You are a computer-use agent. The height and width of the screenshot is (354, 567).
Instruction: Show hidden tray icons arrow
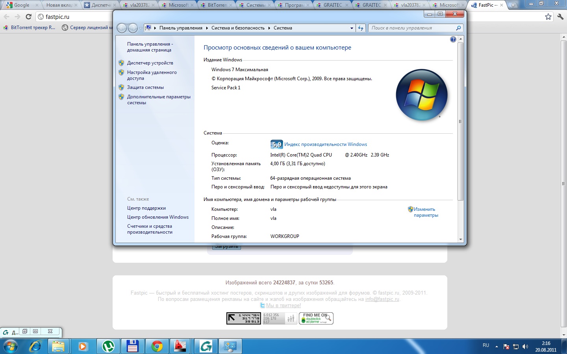pos(497,347)
